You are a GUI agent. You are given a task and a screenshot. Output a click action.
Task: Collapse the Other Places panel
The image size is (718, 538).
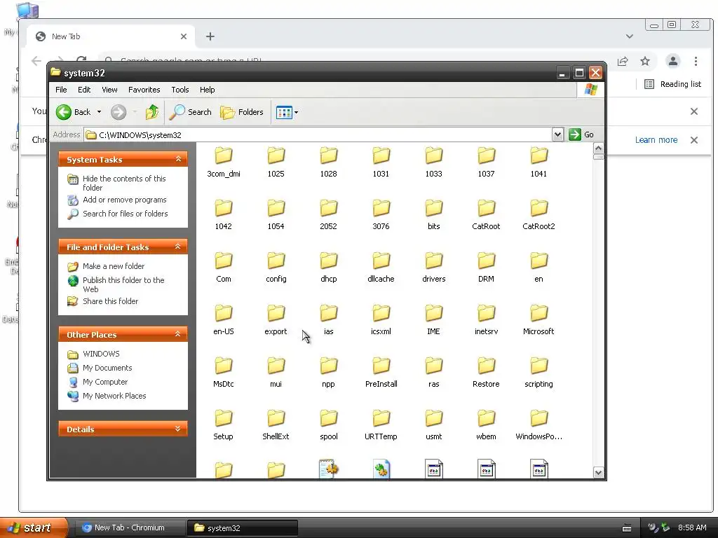pyautogui.click(x=178, y=334)
